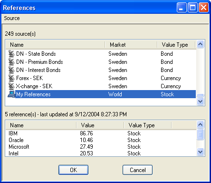The width and height of the screenshot is (211, 183).
Task: Click Sweden market of Forex - SEK
Action: click(118, 78)
